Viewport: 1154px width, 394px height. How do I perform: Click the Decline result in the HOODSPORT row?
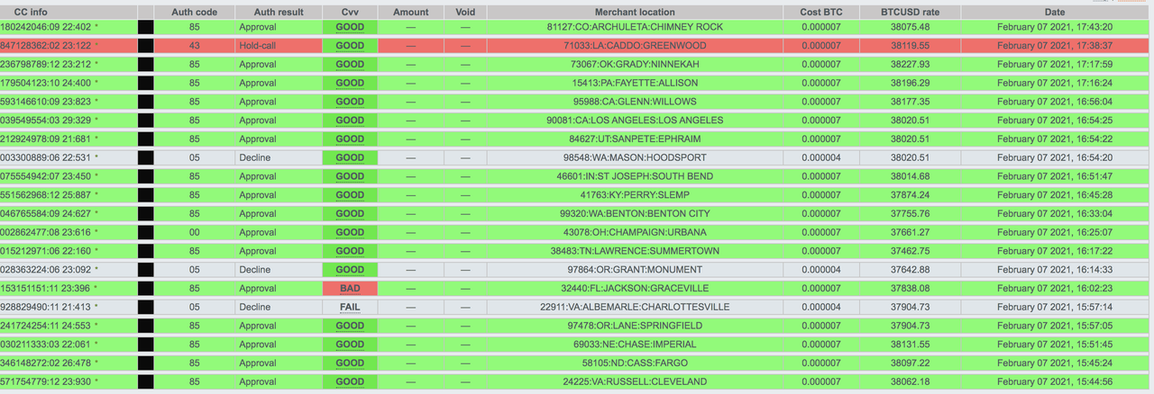tap(255, 157)
